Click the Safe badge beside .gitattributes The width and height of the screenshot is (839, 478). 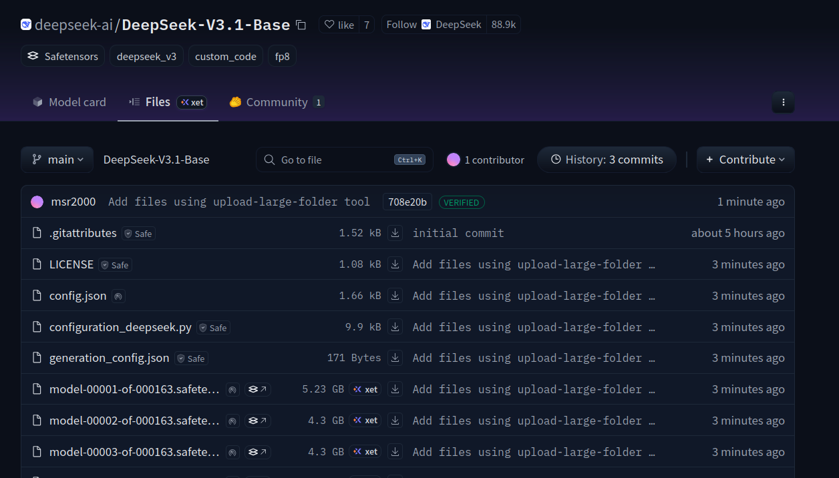click(x=139, y=234)
